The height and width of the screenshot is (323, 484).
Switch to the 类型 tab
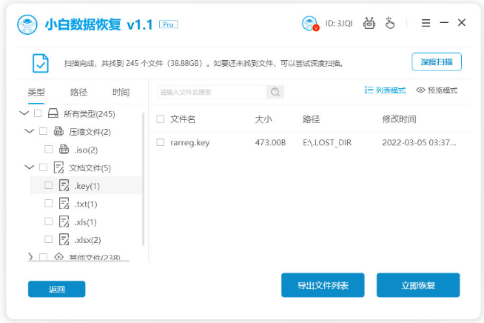coord(36,92)
